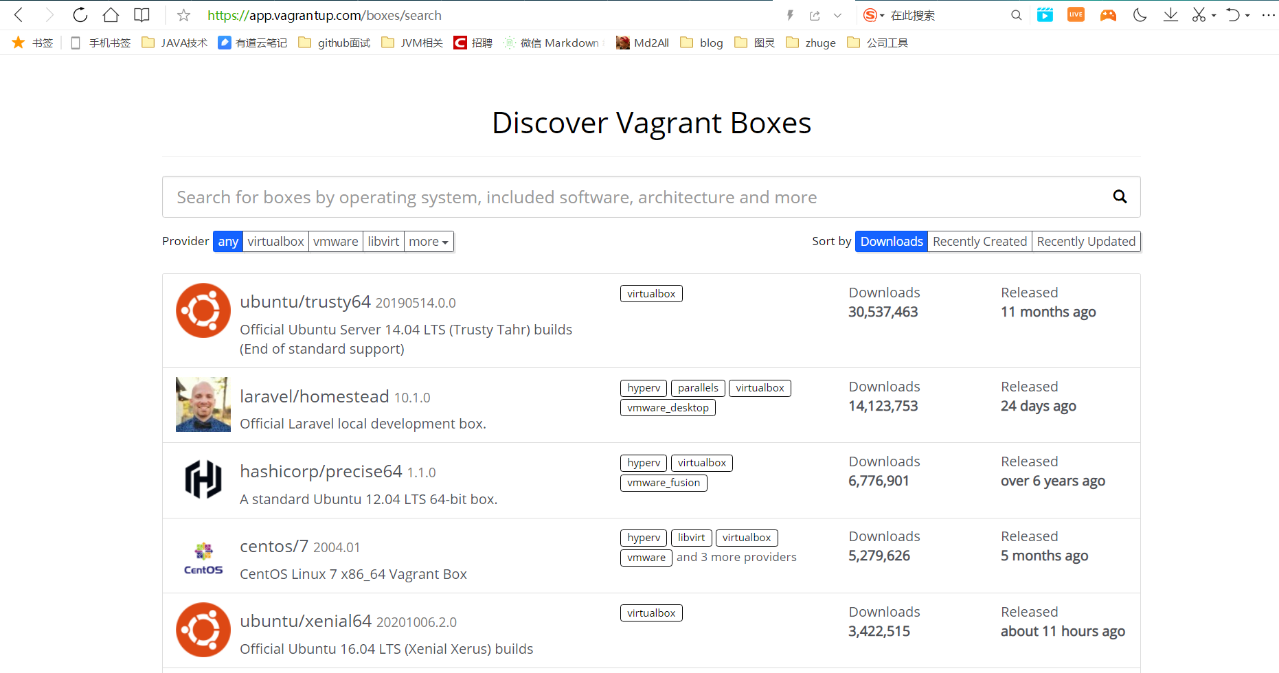This screenshot has width=1279, height=673.
Task: Click the magnifier icon in box search
Action: tap(1120, 197)
